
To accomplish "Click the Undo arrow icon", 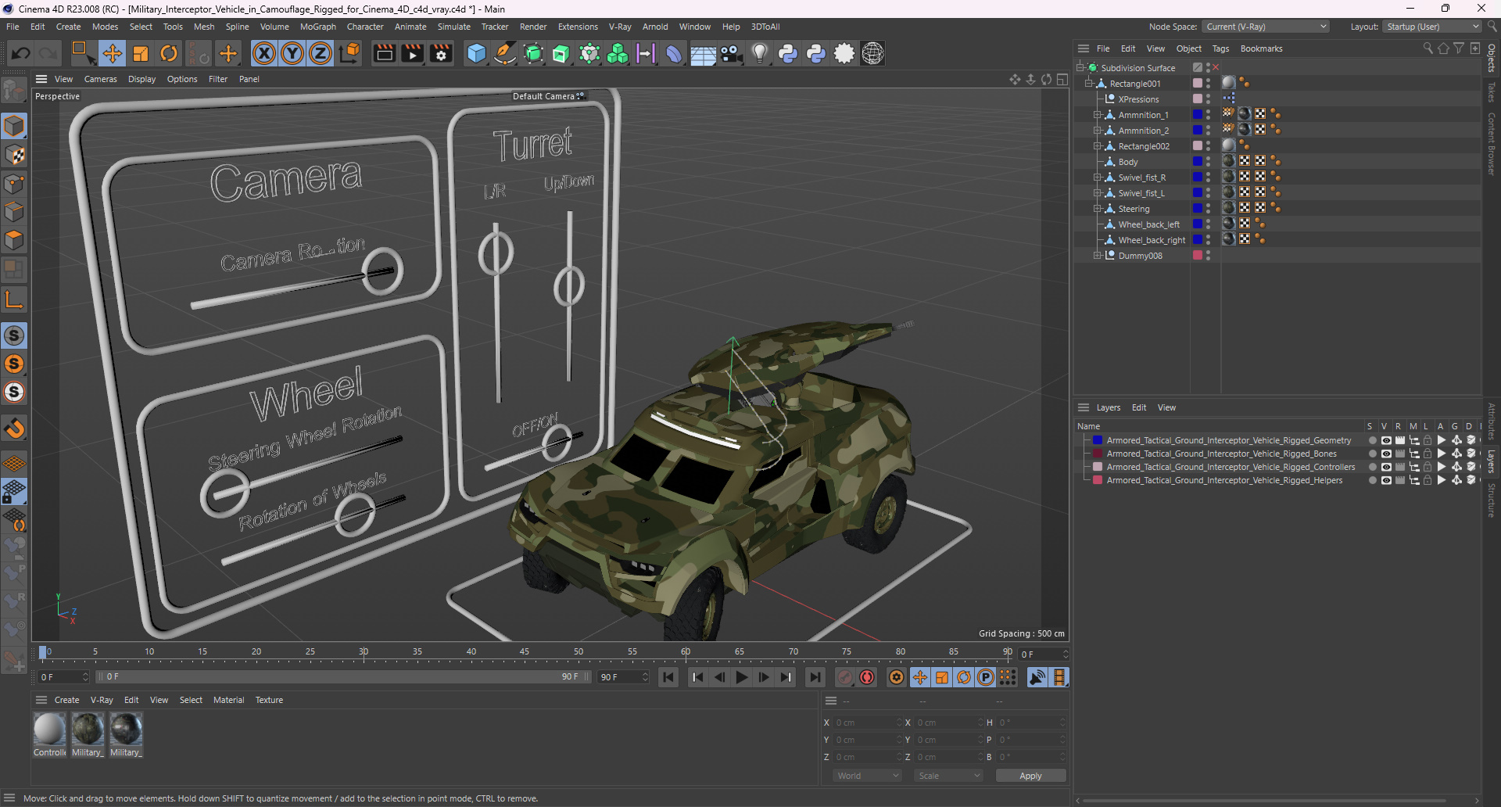I will click(21, 53).
